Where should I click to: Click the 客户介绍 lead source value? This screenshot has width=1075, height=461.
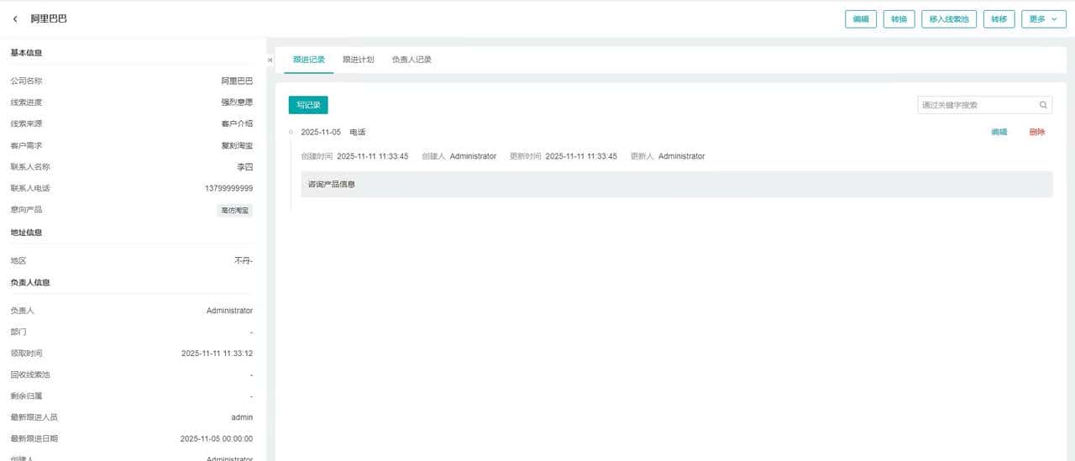pos(237,123)
